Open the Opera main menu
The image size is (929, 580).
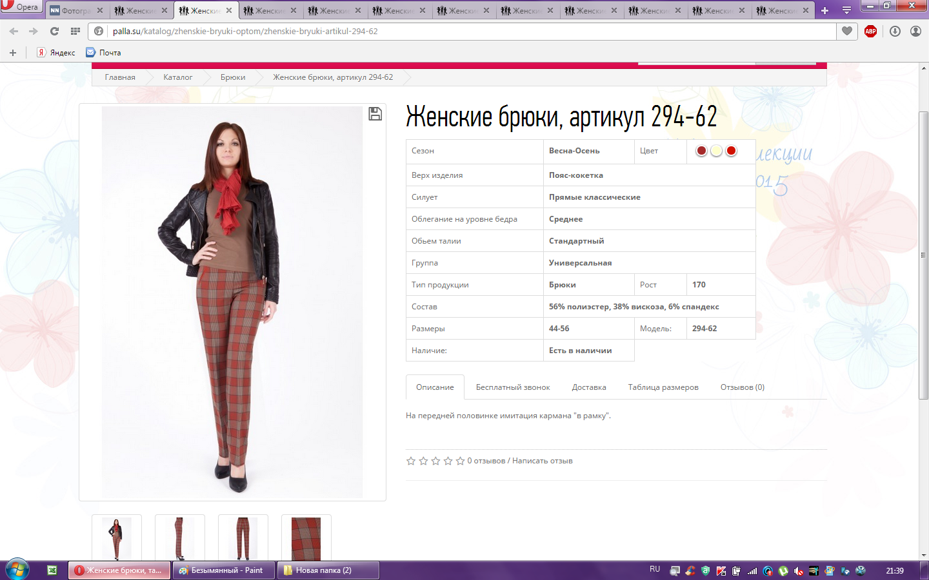(x=21, y=6)
